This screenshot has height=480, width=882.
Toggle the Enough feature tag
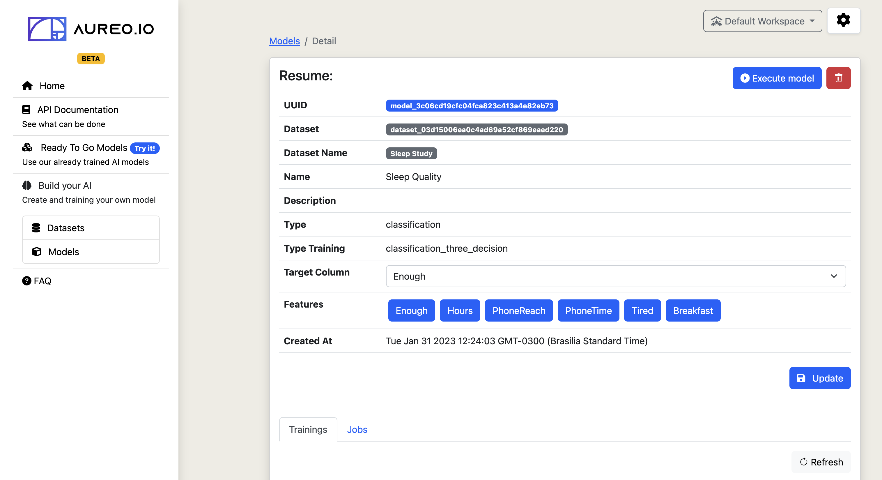coord(411,310)
